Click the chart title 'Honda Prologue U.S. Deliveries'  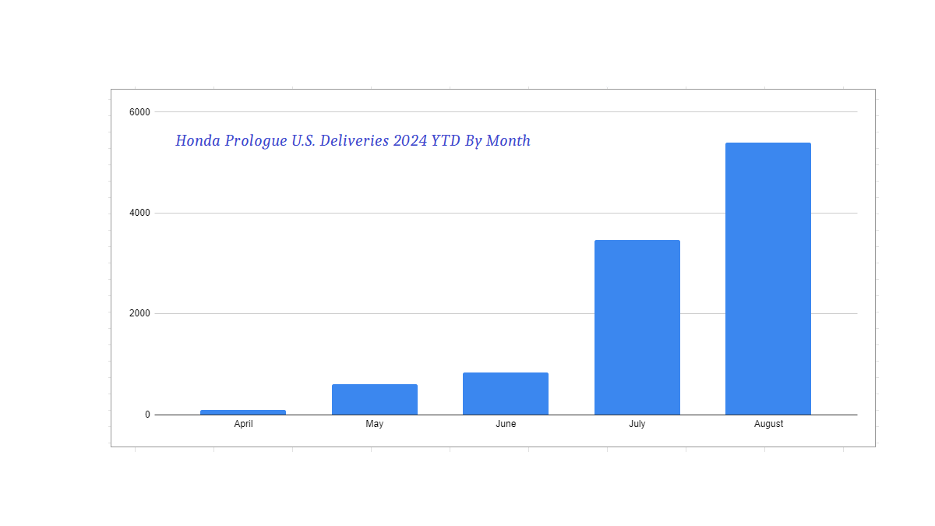coord(352,141)
